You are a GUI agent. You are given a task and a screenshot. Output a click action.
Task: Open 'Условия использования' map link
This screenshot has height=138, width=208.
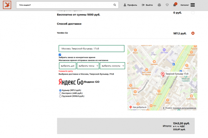coord(184,108)
